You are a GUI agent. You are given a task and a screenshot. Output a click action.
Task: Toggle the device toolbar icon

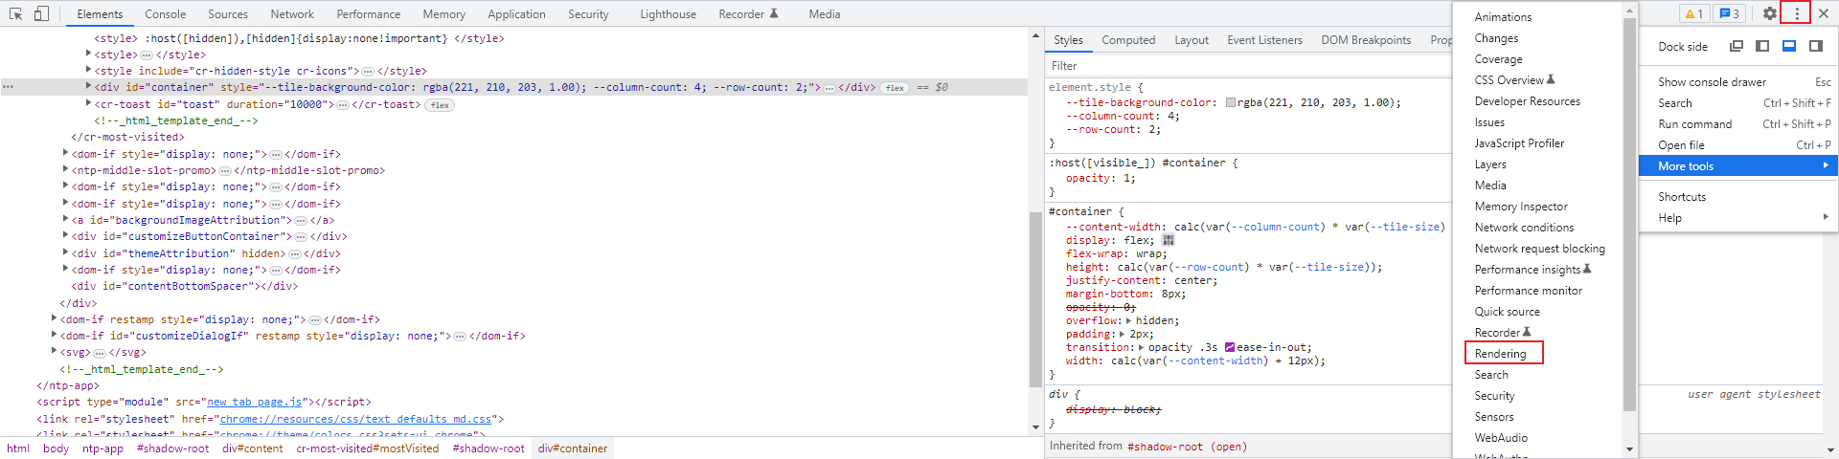point(41,13)
